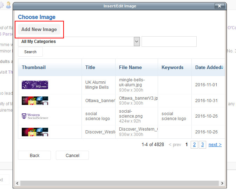Select the UK Alumni Mingle Bells thumbnail
Image resolution: width=236 pixels, height=194 pixels.
point(35,85)
